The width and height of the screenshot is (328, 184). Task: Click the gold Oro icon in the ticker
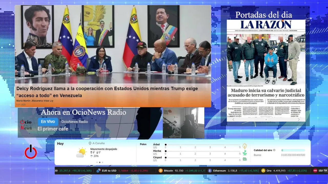[x=263, y=171]
